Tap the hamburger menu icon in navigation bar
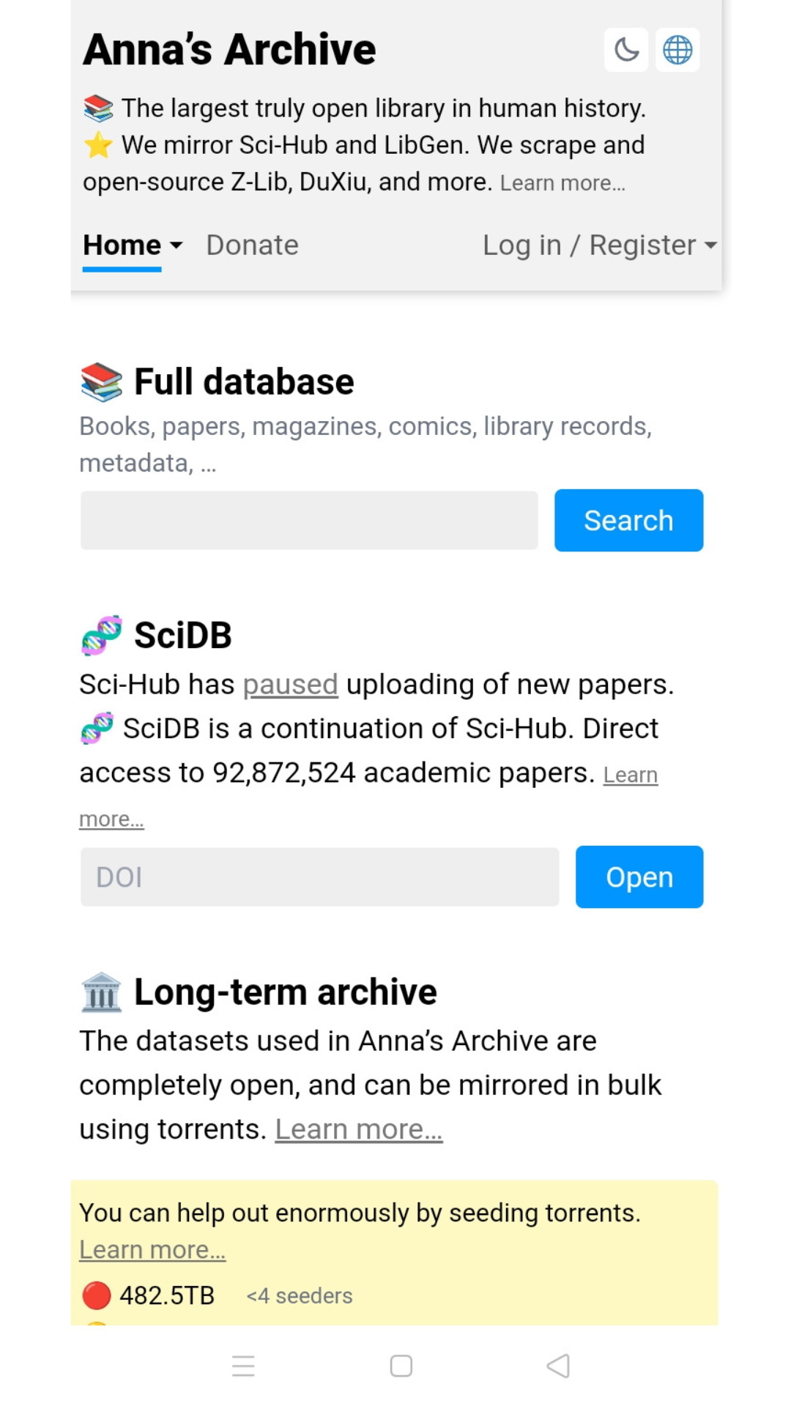791x1406 pixels. point(243,1365)
